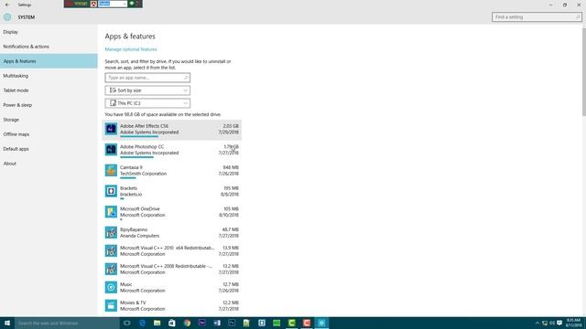Click the Adobe After Effects CS6 app icon

pyautogui.click(x=111, y=129)
